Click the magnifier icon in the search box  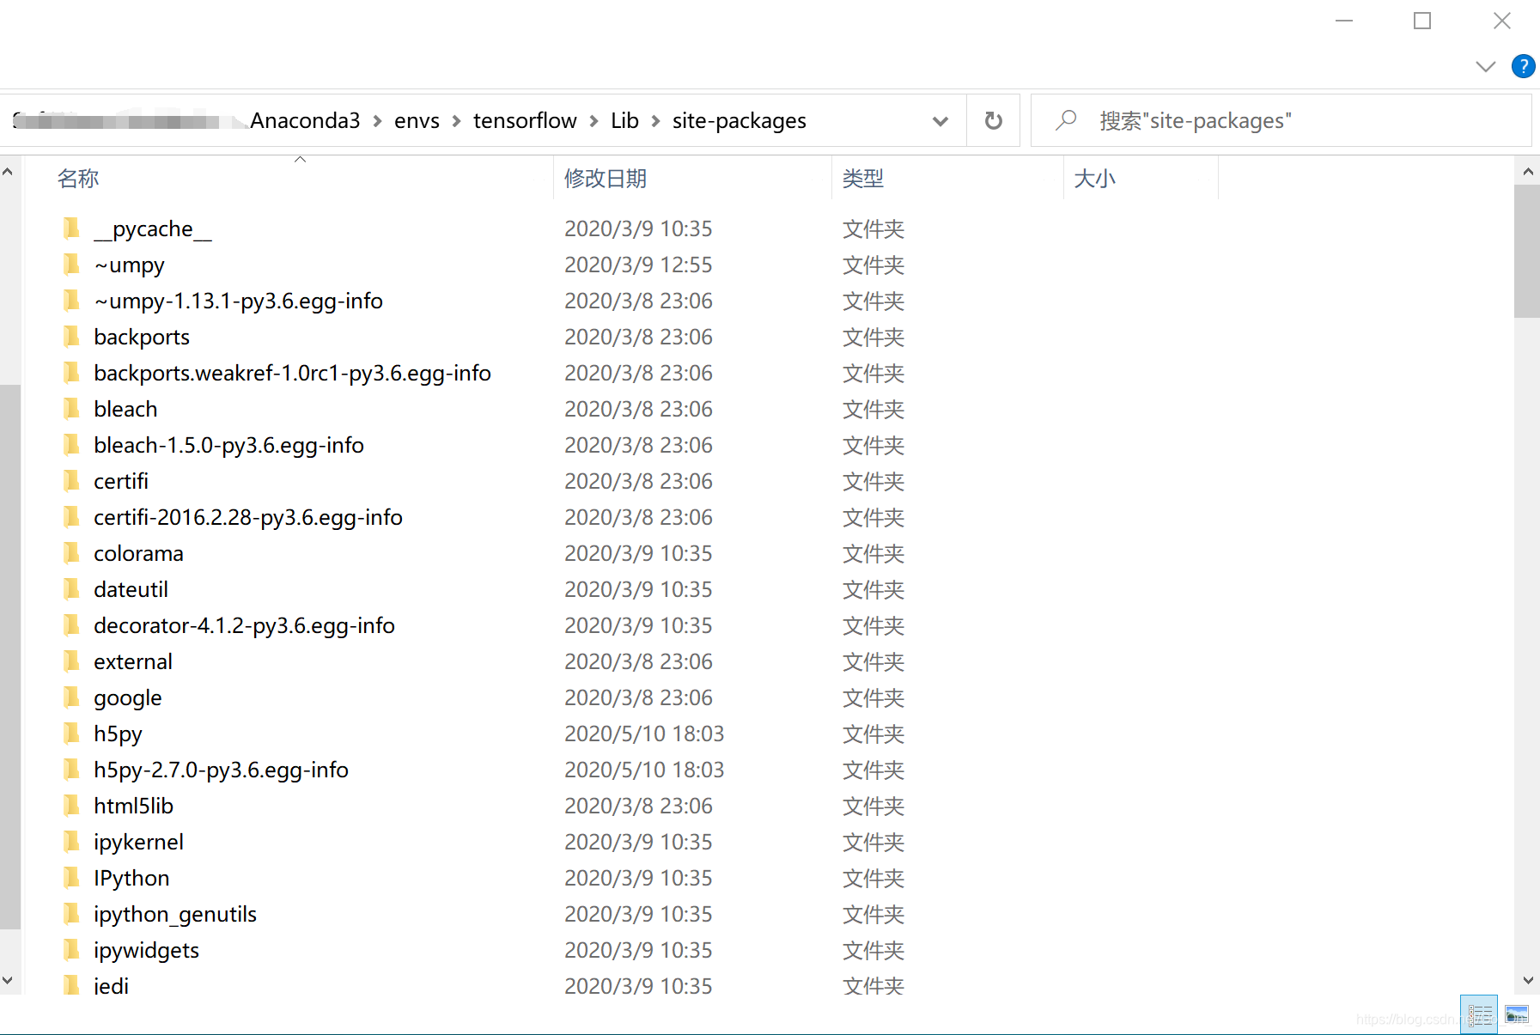[1066, 120]
